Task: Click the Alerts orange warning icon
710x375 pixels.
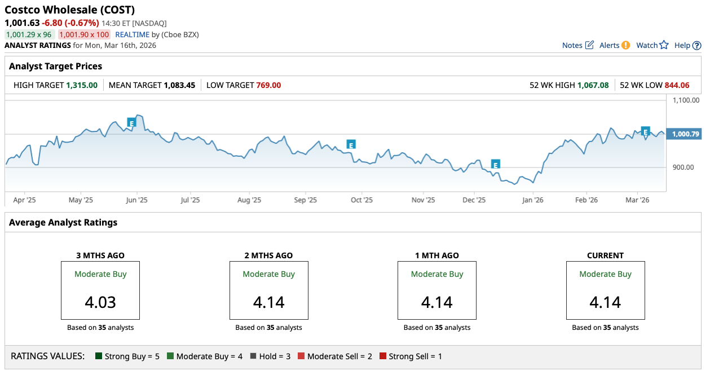Action: click(625, 45)
